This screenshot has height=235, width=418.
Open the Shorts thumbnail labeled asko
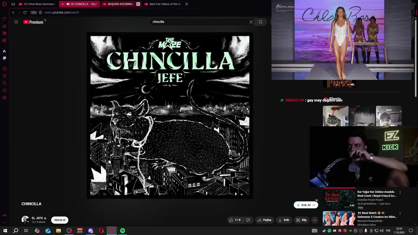[389, 116]
